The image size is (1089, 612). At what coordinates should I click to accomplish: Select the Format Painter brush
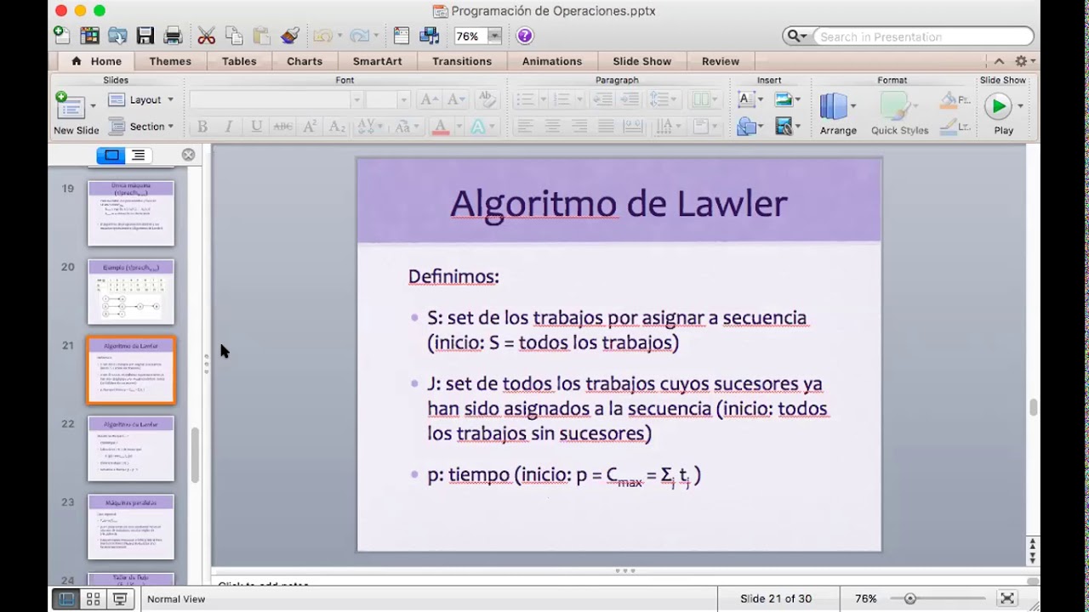coord(289,36)
